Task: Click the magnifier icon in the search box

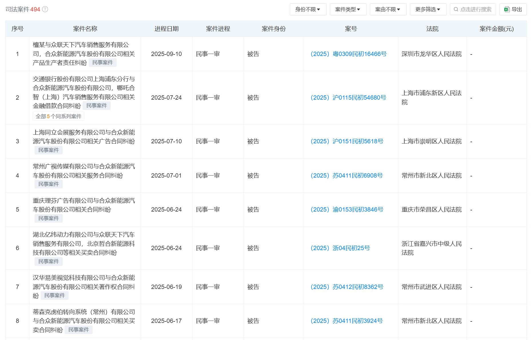Action: click(456, 9)
